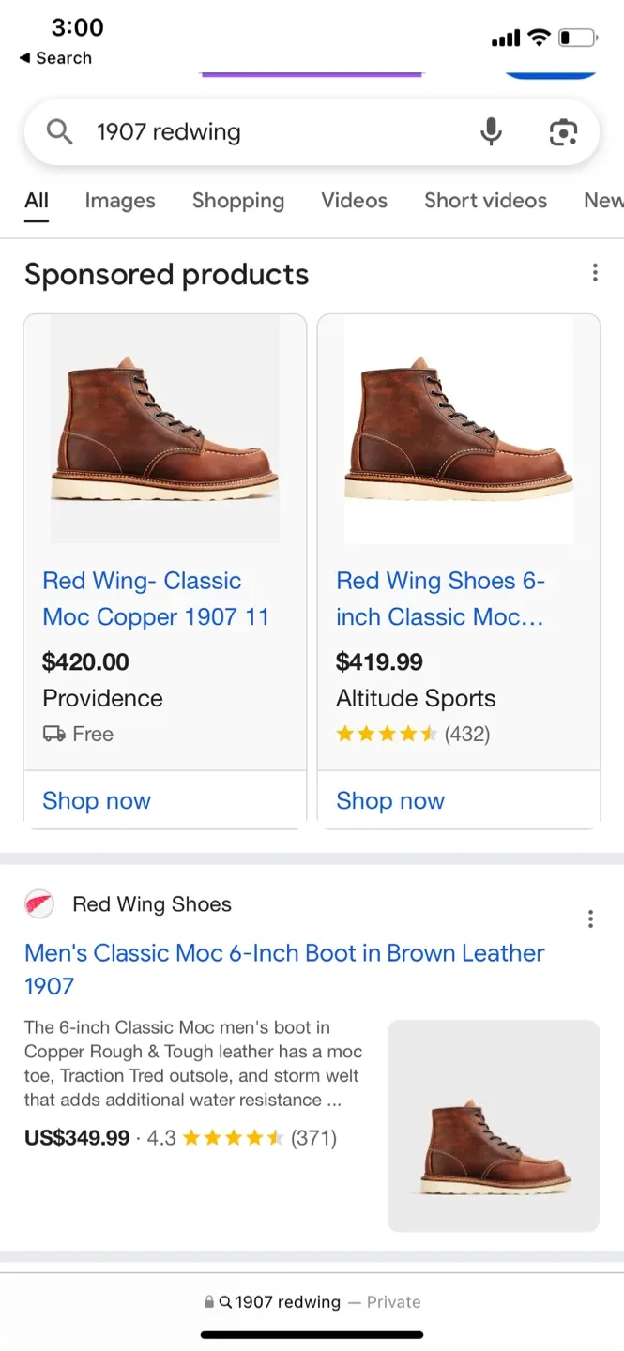Tap the Red Wing Shoes favicon
Viewport: 624px width, 1351px height.
point(39,903)
